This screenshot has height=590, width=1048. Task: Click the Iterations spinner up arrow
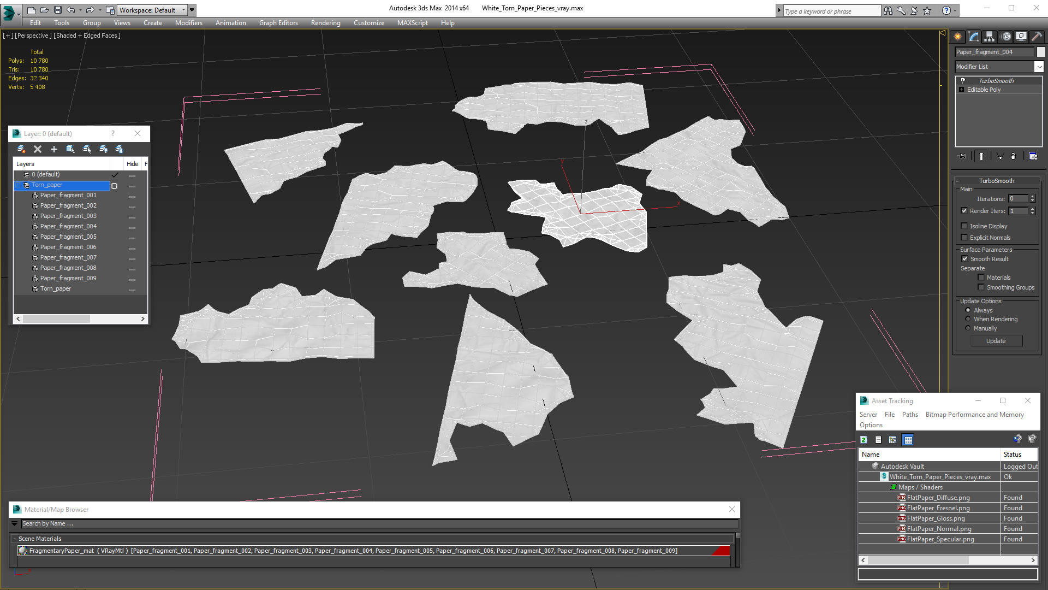[1032, 197]
